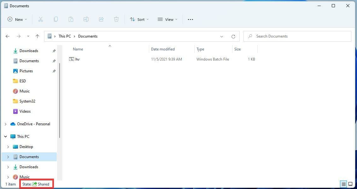Click the Share icon in the toolbar
Image resolution: width=357 pixels, height=189 pixels.
tap(101, 19)
